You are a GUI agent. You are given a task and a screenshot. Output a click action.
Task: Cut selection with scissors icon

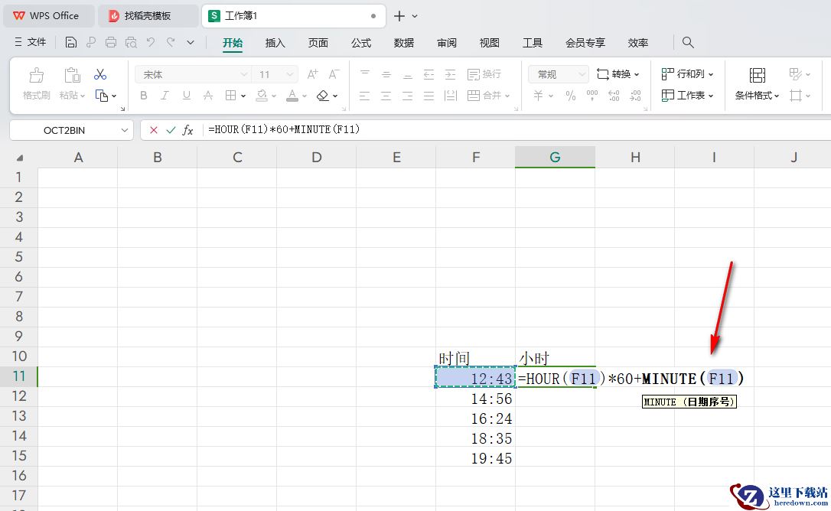click(x=100, y=74)
